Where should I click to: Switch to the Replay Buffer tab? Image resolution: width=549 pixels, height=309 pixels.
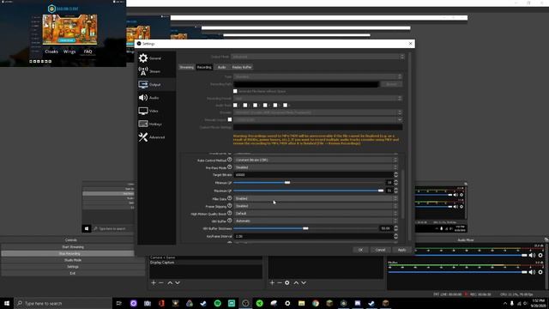pyautogui.click(x=242, y=67)
